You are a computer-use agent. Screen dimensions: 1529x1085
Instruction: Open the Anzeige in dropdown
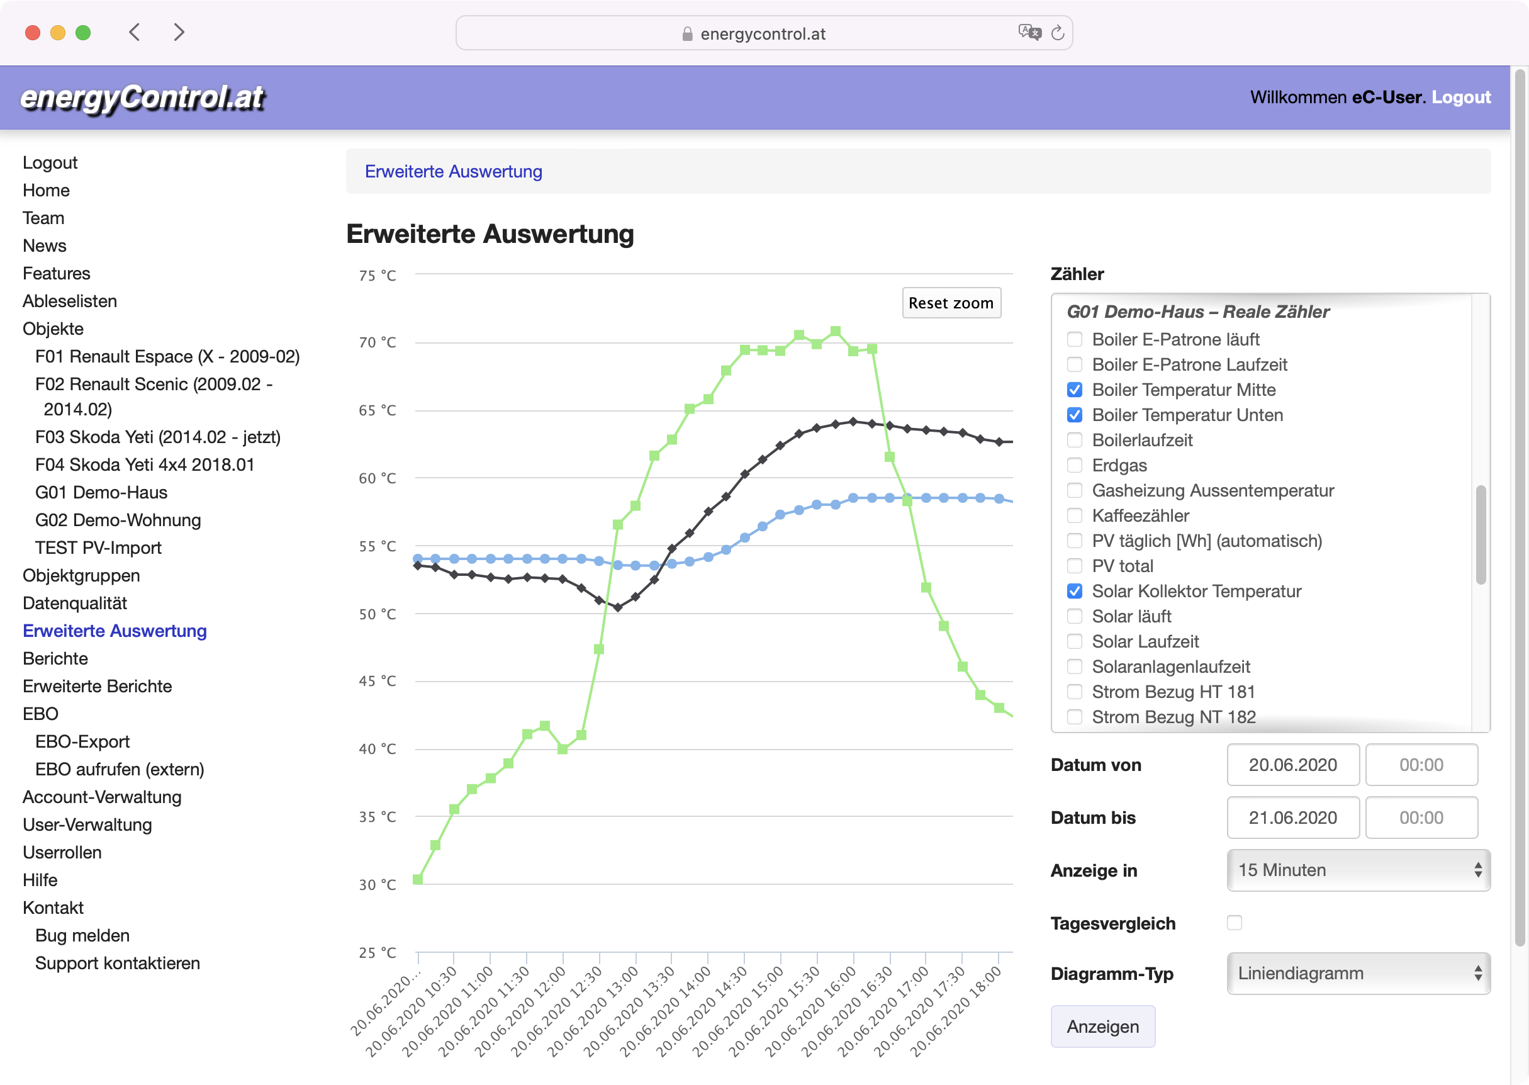pyautogui.click(x=1358, y=870)
